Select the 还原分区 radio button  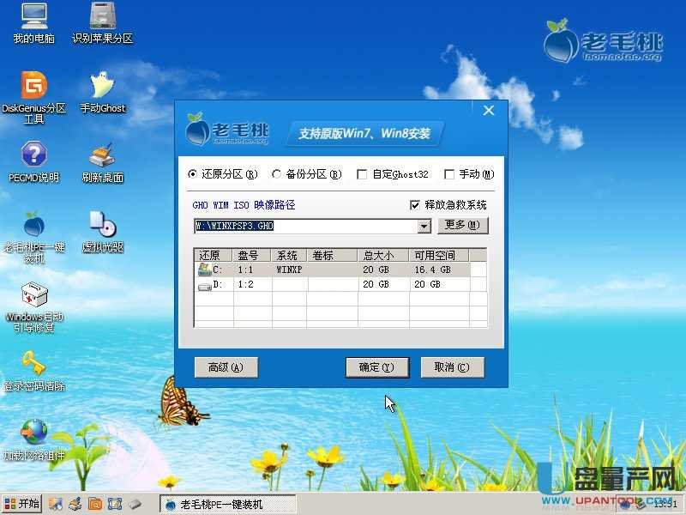click(x=193, y=173)
